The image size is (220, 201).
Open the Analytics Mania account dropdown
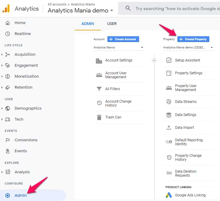point(118,48)
